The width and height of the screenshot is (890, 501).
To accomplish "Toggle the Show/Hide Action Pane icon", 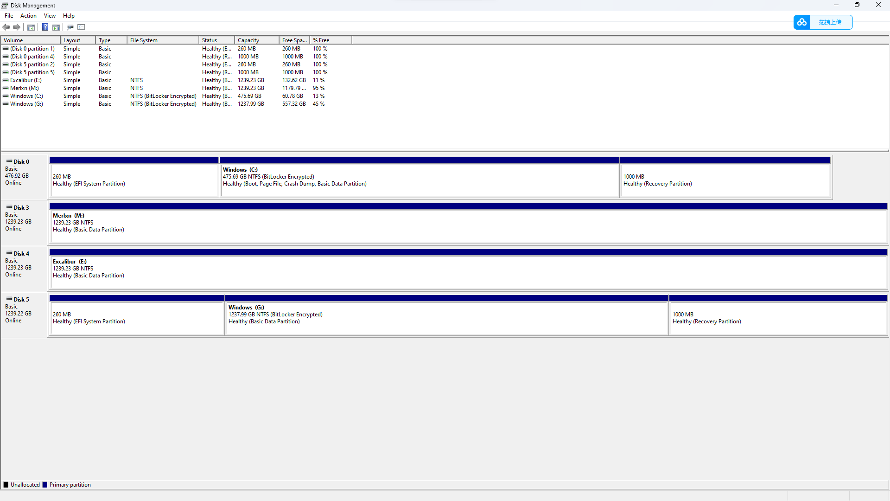I will point(56,27).
